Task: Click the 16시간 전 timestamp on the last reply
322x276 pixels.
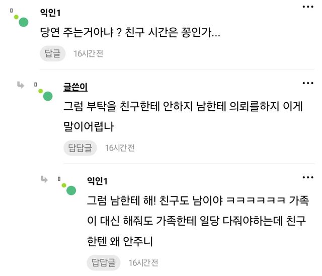Action: tap(143, 262)
